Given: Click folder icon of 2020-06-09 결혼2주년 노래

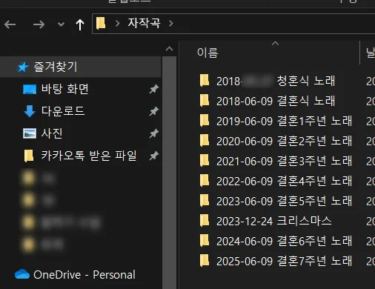Looking at the screenshot, I should coord(205,141).
